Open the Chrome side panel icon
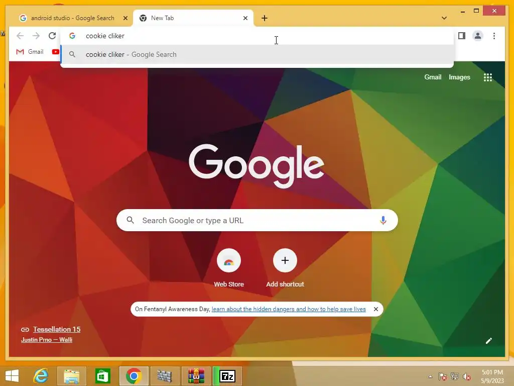This screenshot has width=514, height=386. (x=462, y=36)
